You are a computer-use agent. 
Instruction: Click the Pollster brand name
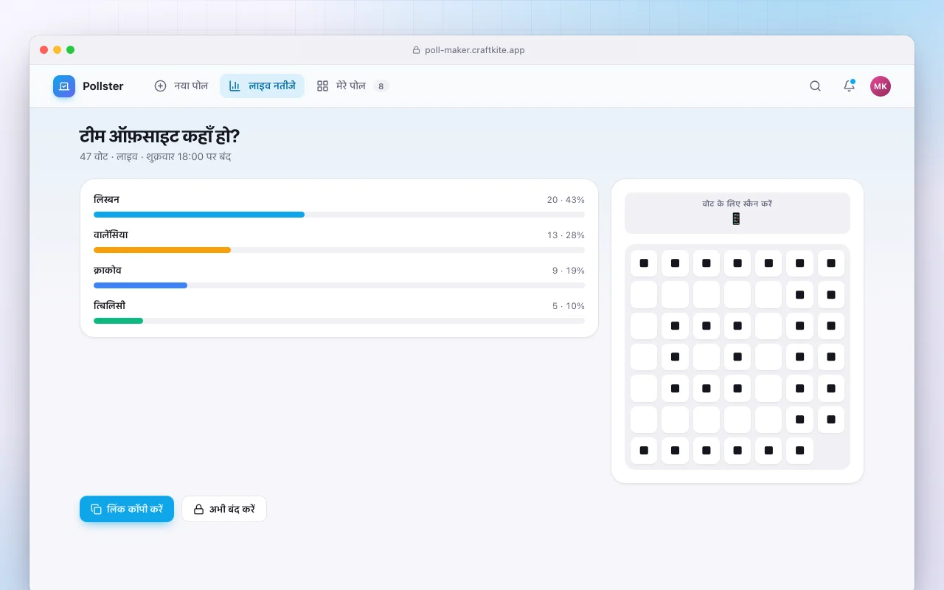103,86
